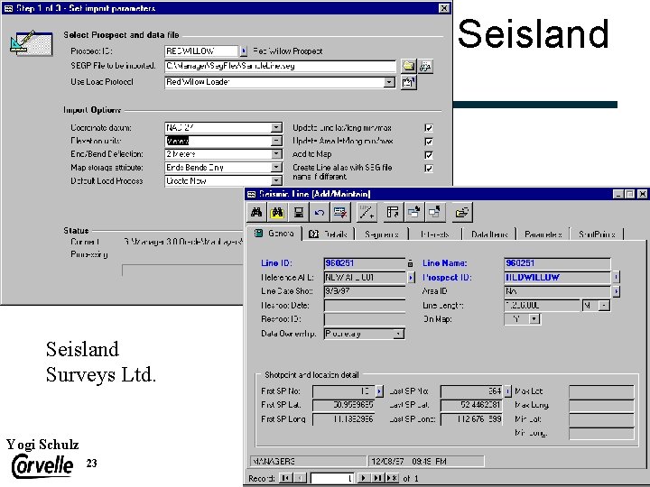Open the Data Ownership dropdown
The width and height of the screenshot is (650, 487).
(x=398, y=334)
